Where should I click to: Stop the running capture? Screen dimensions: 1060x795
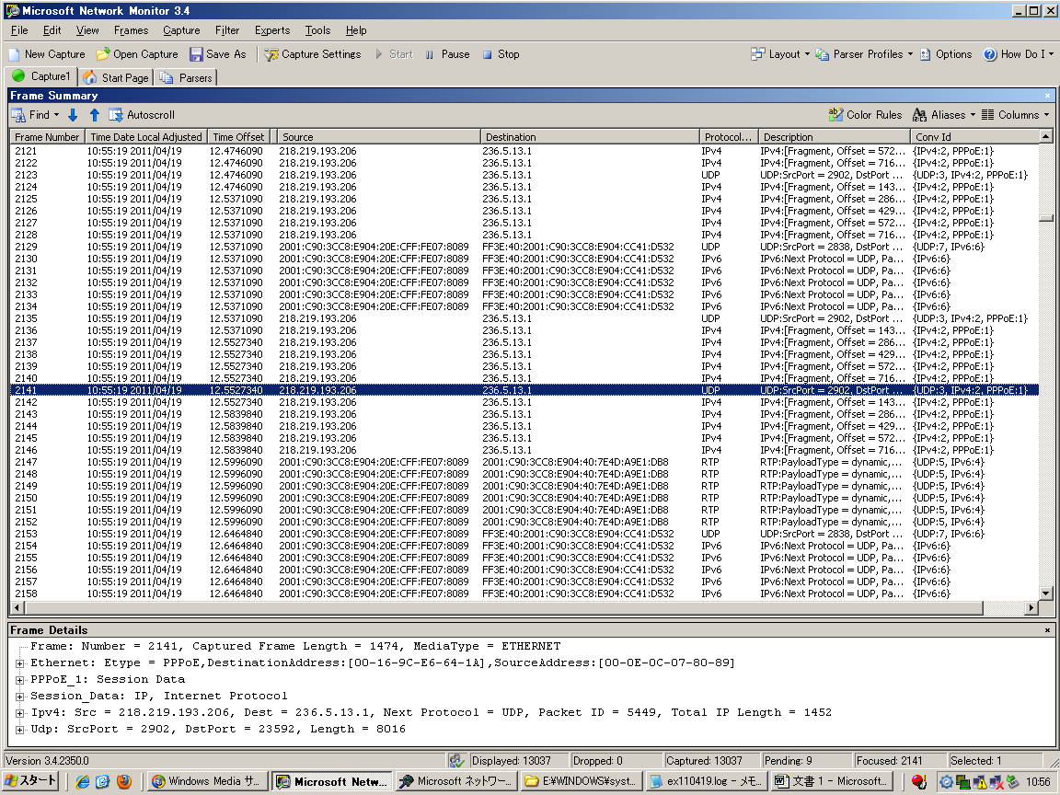click(x=501, y=55)
